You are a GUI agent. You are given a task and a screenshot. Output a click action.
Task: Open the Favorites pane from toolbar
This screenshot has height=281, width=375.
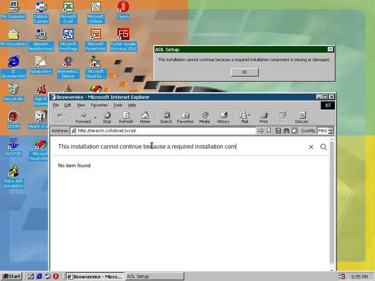(x=185, y=117)
